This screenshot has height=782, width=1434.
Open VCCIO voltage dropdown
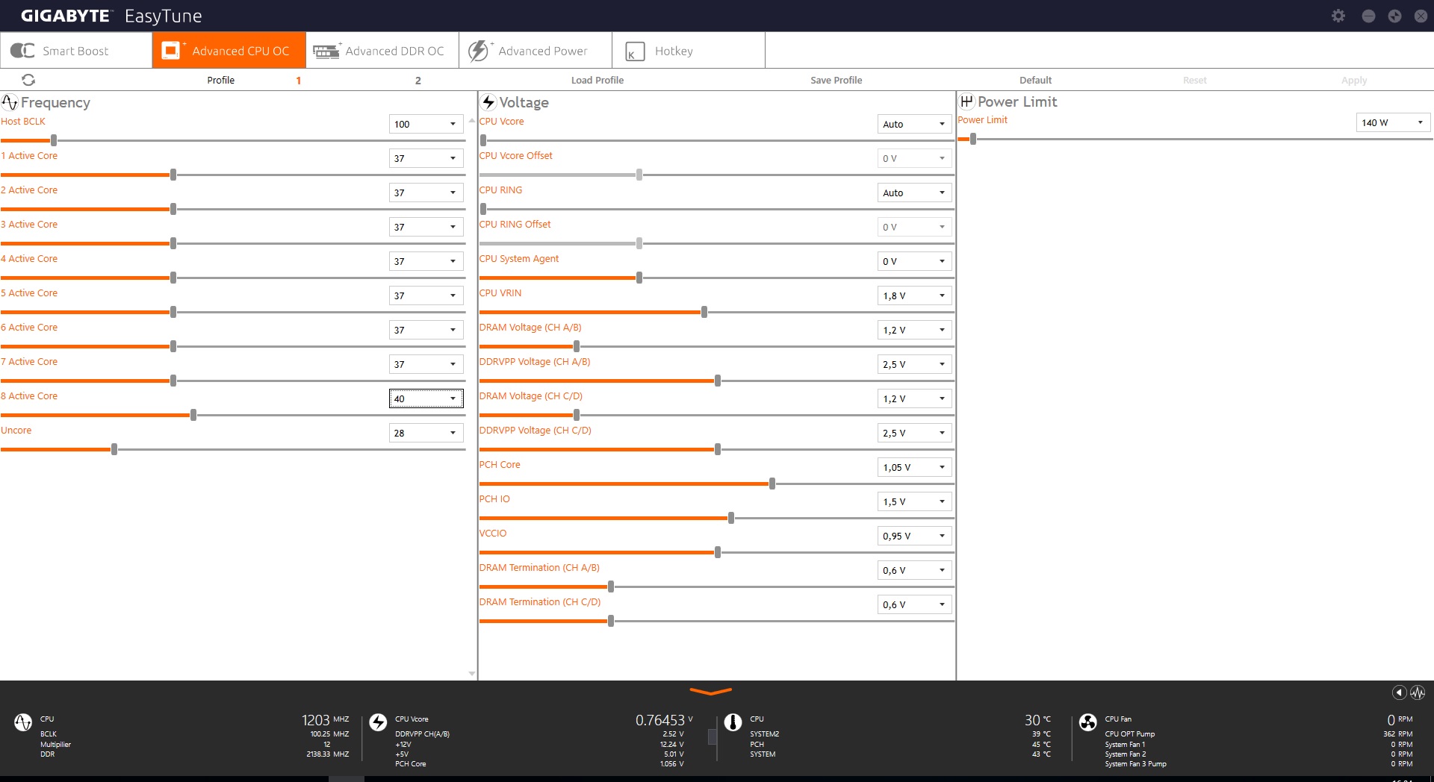(x=915, y=536)
